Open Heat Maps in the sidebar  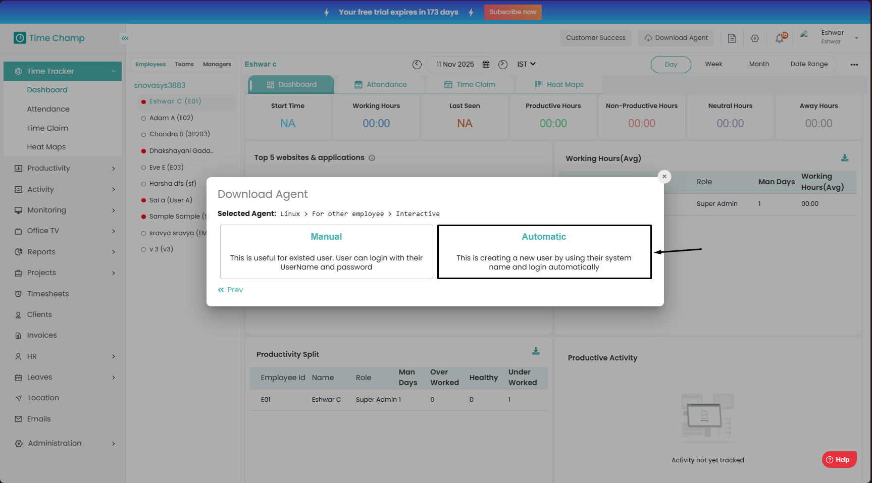46,147
